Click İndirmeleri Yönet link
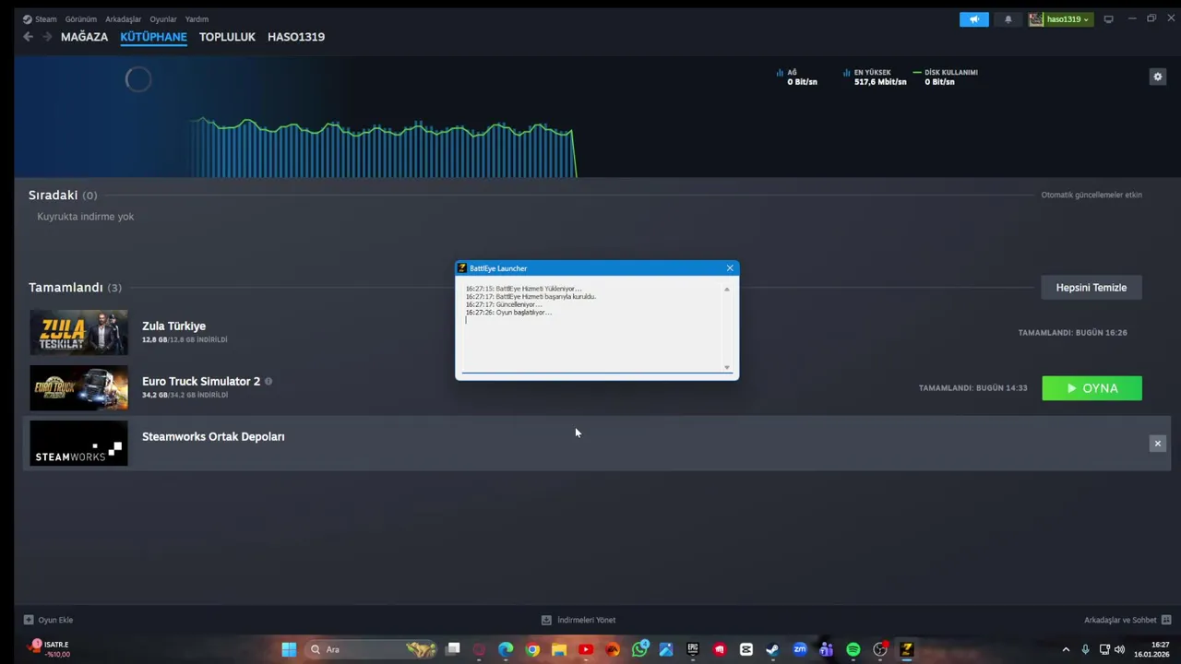 (x=579, y=620)
